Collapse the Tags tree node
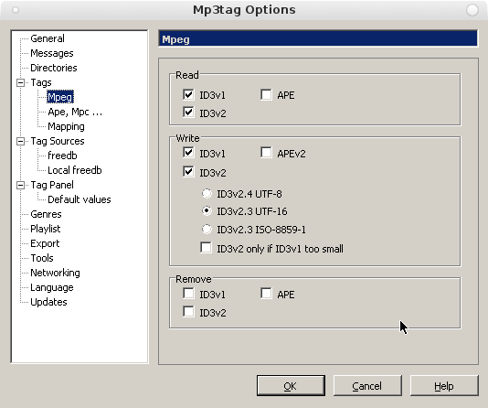Image resolution: width=488 pixels, height=408 pixels. [x=20, y=82]
